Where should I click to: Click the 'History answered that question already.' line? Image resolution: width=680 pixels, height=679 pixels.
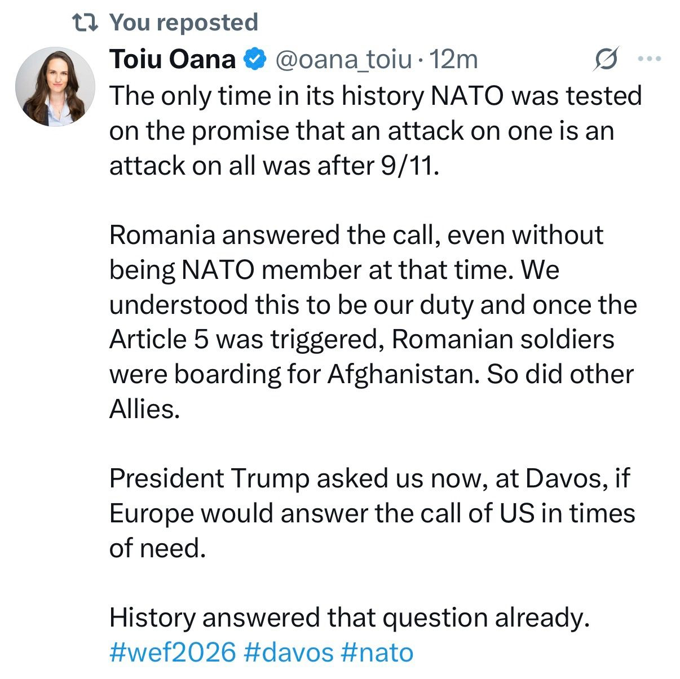(x=350, y=618)
